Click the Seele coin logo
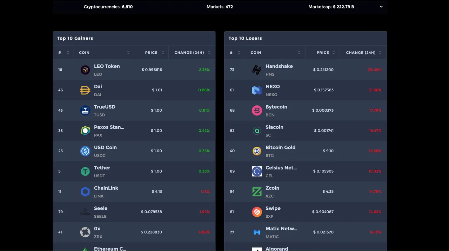The width and height of the screenshot is (449, 251). point(85,212)
